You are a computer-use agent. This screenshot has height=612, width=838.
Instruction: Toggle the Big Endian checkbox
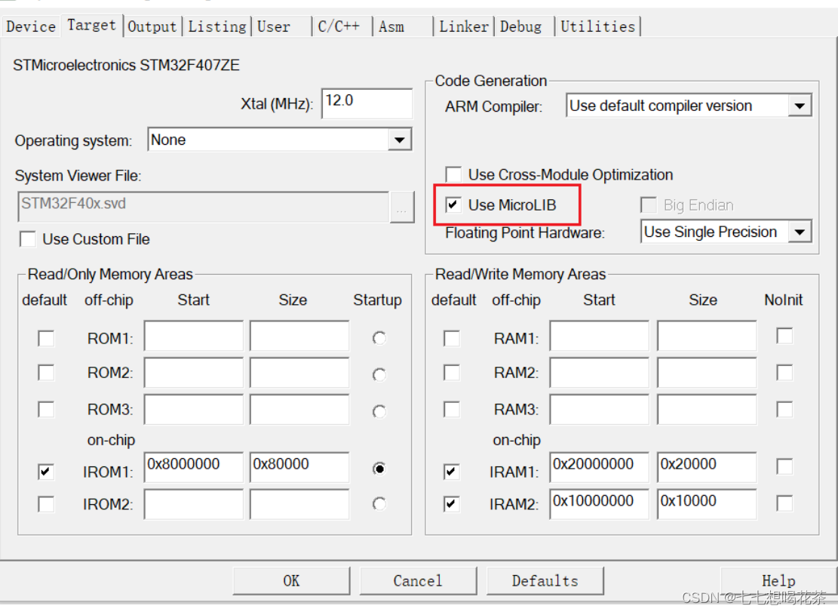[x=648, y=205]
